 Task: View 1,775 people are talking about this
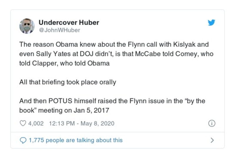coord(75,140)
